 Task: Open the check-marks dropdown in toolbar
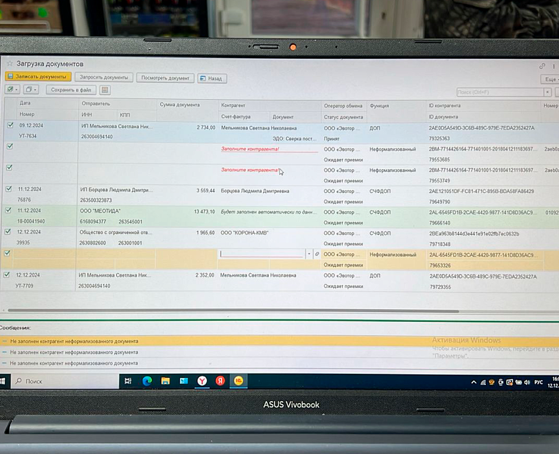12,89
